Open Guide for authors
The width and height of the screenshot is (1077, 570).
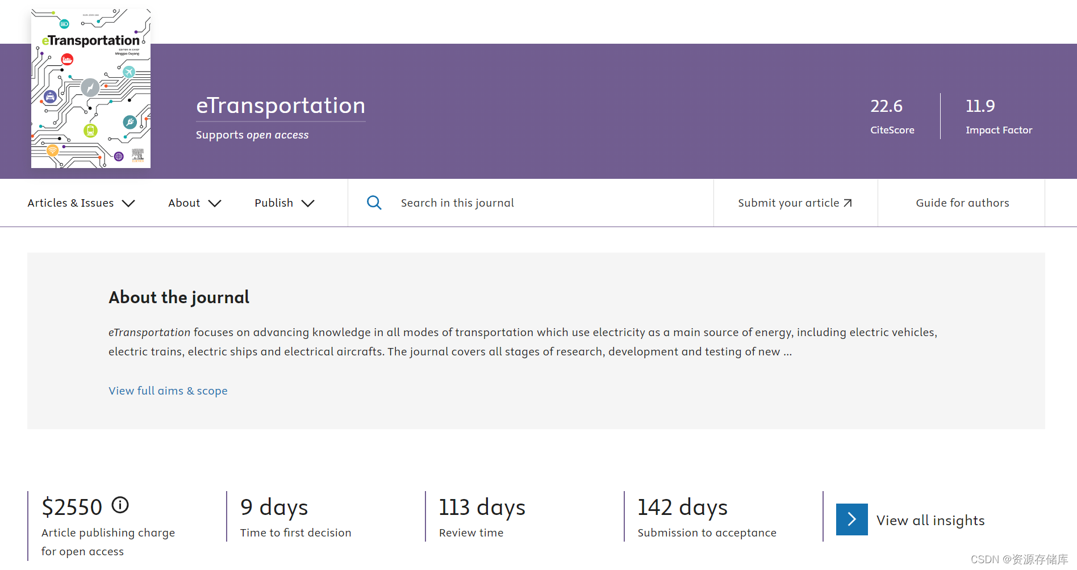tap(962, 203)
